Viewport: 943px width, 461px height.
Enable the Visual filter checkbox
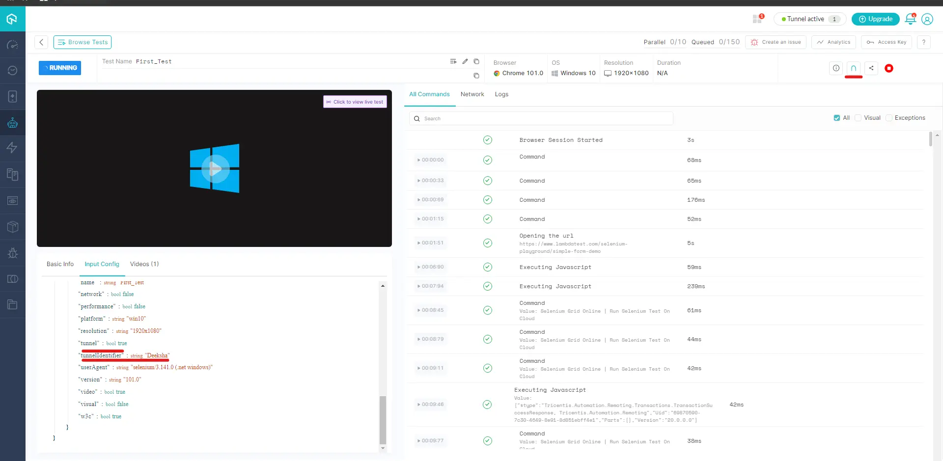coord(858,118)
